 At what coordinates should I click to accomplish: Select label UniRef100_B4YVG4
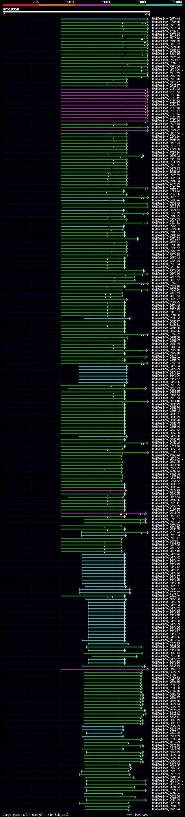pyautogui.click(x=166, y=366)
